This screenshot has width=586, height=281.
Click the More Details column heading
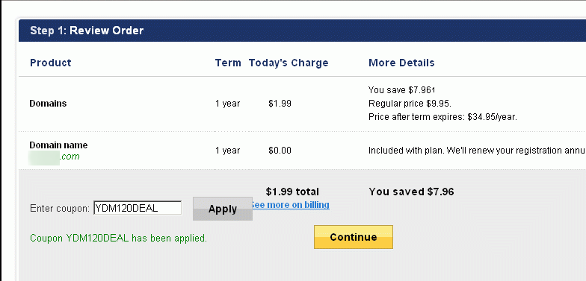click(401, 63)
